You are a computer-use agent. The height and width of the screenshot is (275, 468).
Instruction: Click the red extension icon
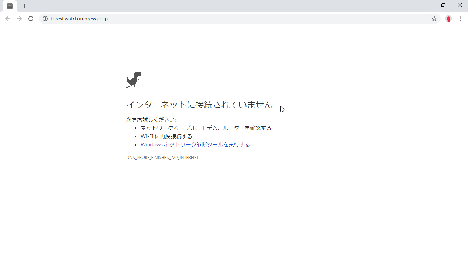[448, 19]
